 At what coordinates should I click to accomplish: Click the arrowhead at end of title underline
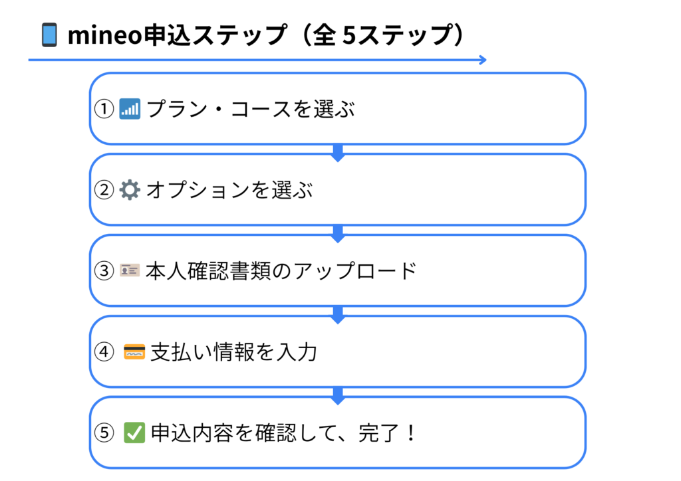483,60
